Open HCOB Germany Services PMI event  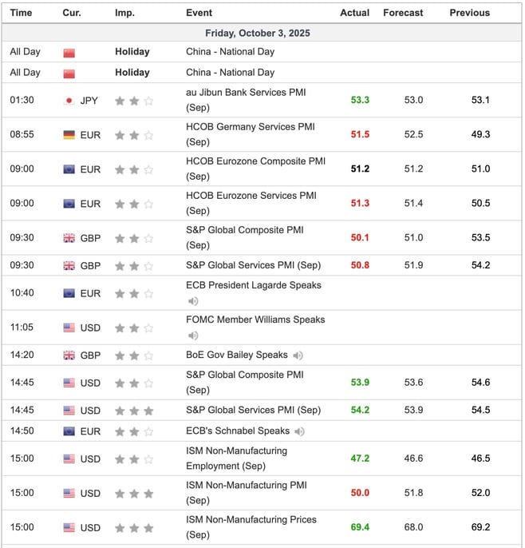[251, 126]
